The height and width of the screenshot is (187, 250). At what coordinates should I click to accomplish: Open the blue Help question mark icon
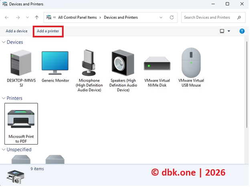(242, 31)
